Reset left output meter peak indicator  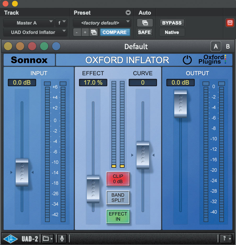tap(206, 84)
